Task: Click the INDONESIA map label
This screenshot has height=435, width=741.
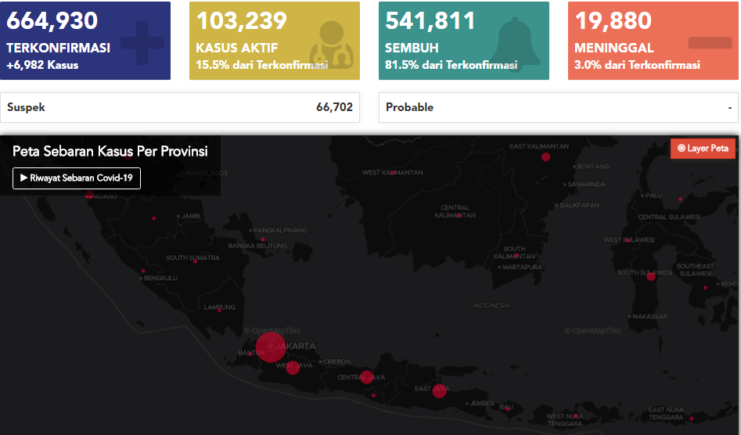Action: pyautogui.click(x=491, y=306)
